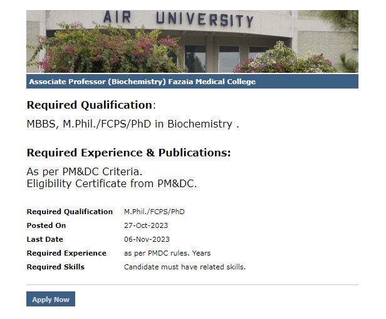The image size is (386, 319).
Task: Click the as per PMDC rules value
Action: 167,253
